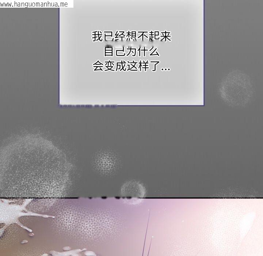The width and height of the screenshot is (263, 256).
Task: Click the right border of the narration box
Action: (x=203, y=55)
